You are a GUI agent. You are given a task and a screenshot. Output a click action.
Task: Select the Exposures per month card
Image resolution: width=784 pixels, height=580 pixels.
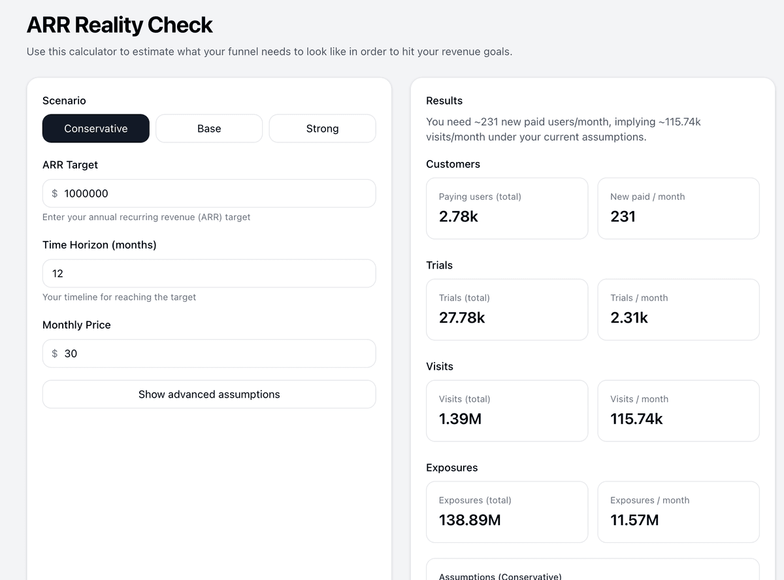pos(678,512)
